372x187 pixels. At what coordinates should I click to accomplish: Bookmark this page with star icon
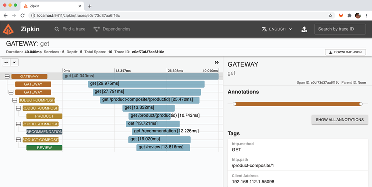tap(330, 15)
